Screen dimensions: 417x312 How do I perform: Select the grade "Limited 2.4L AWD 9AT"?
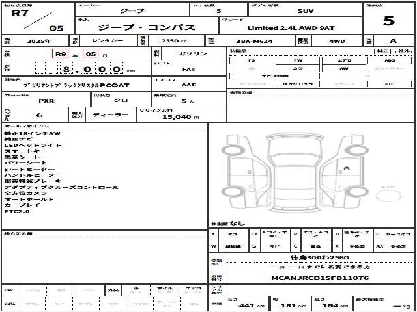tap(291, 28)
